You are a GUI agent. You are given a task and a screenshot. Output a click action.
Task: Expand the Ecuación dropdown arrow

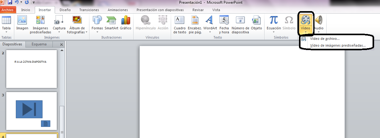[274, 32]
